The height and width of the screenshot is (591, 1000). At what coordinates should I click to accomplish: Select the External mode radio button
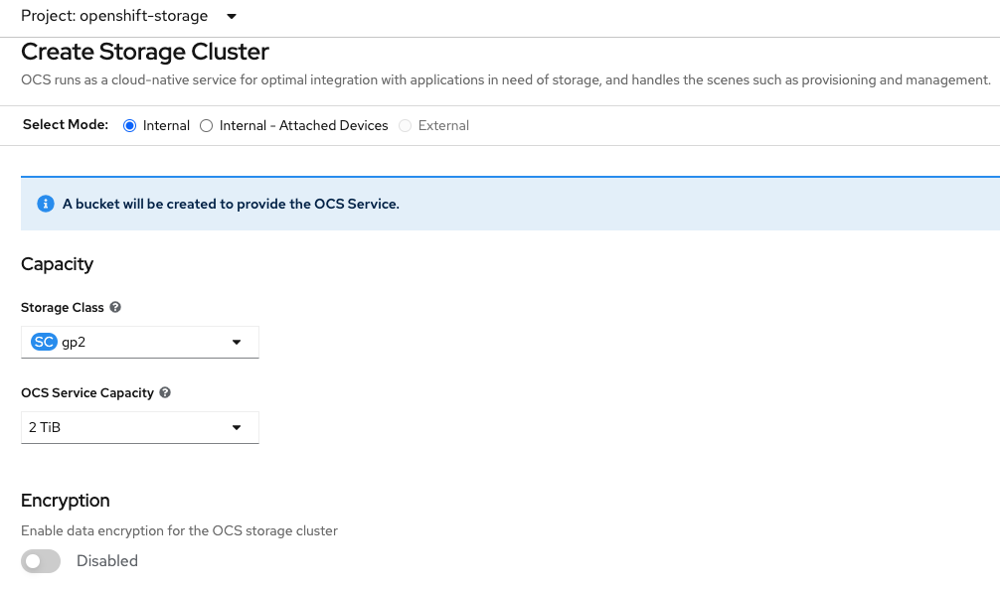(x=405, y=125)
